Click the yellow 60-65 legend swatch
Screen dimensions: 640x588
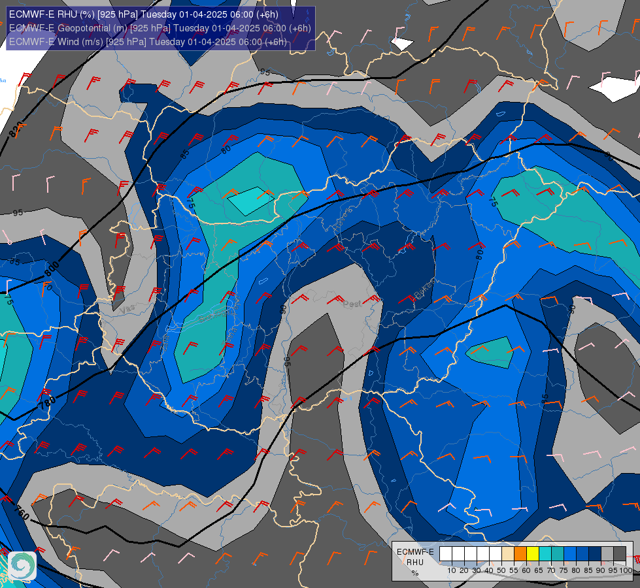(533, 553)
